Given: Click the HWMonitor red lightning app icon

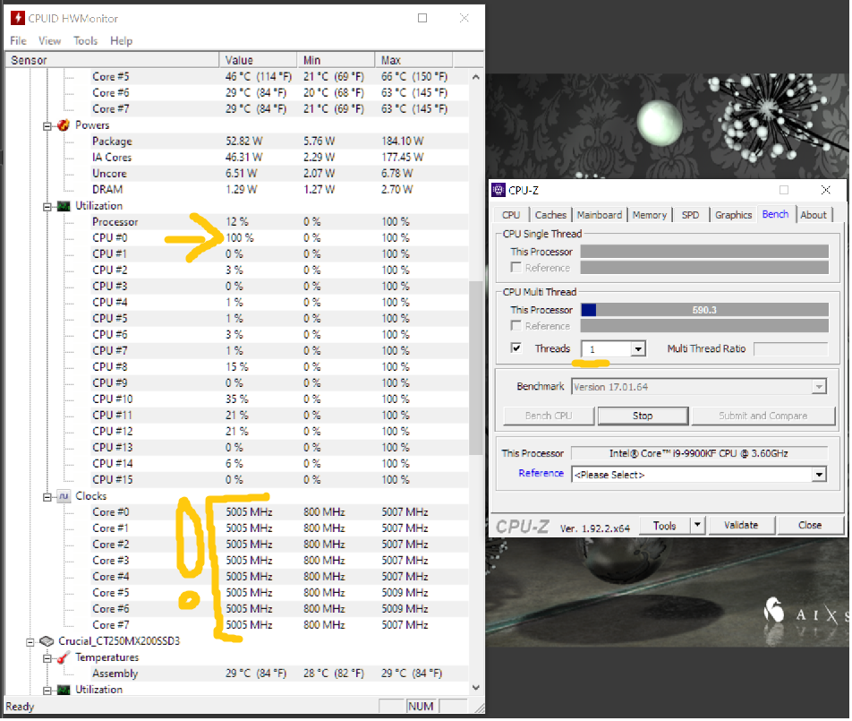Looking at the screenshot, I should tap(17, 18).
